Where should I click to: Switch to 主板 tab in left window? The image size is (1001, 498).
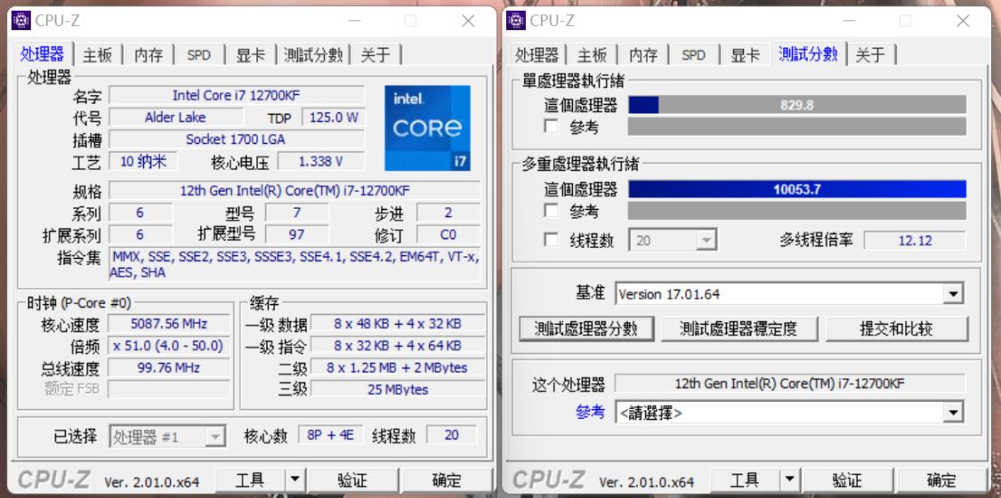(98, 55)
